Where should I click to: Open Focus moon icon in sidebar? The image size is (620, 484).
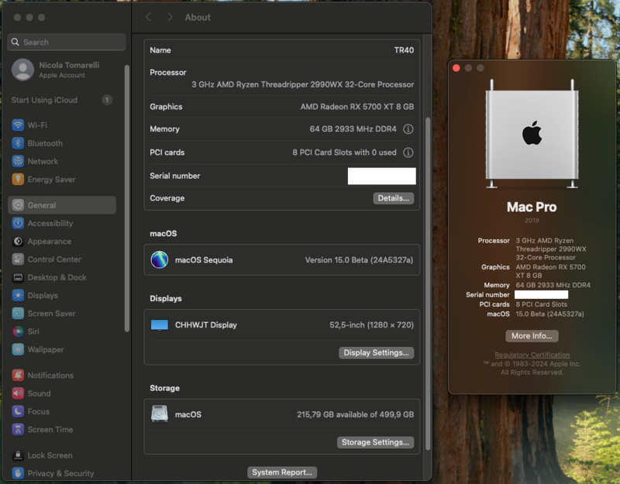pyautogui.click(x=18, y=411)
